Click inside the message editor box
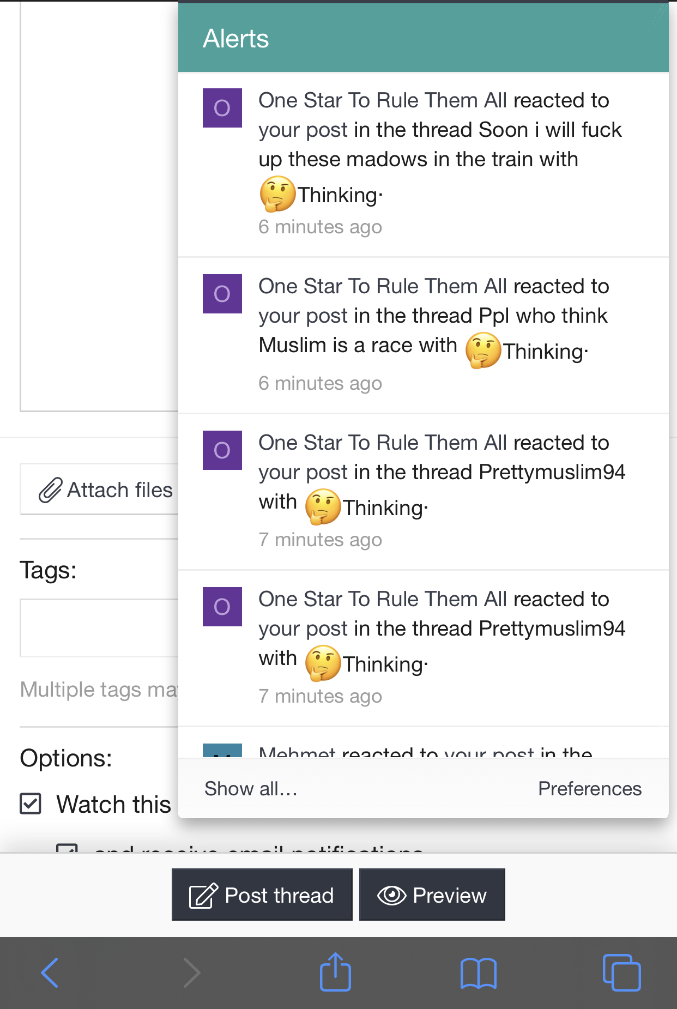The image size is (677, 1009). [99, 206]
